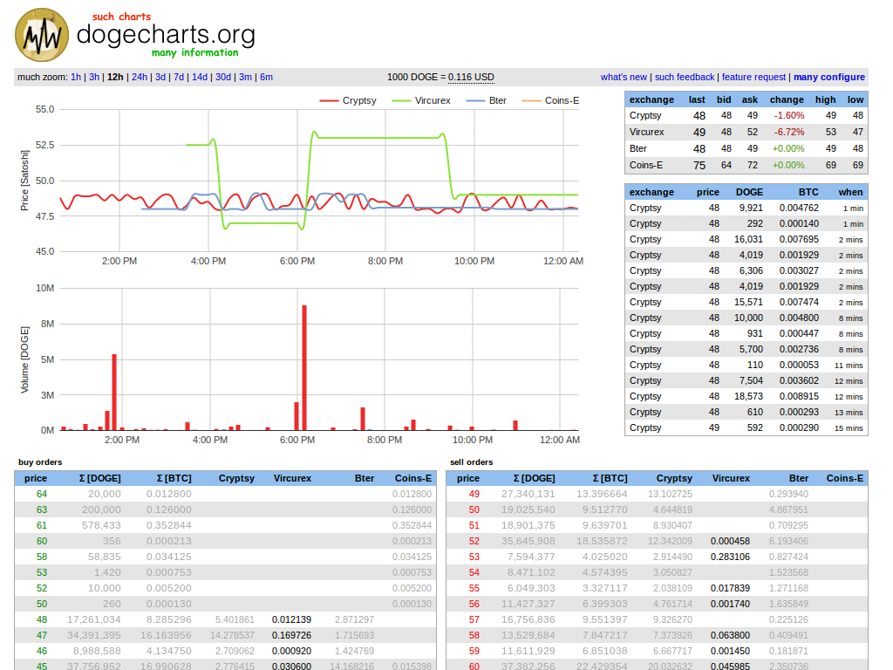893x670 pixels.
Task: Click sell order price 49
Action: (474, 494)
